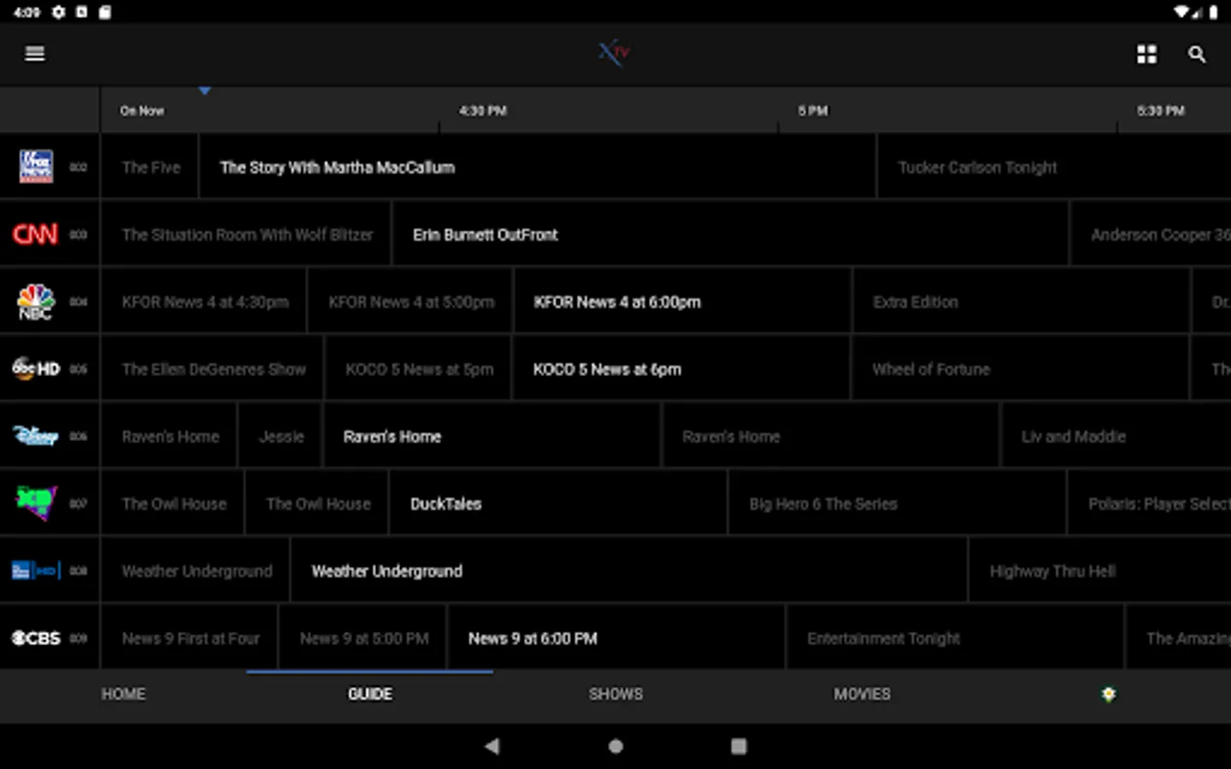
Task: Select News 9 First at Four
Action: (190, 637)
